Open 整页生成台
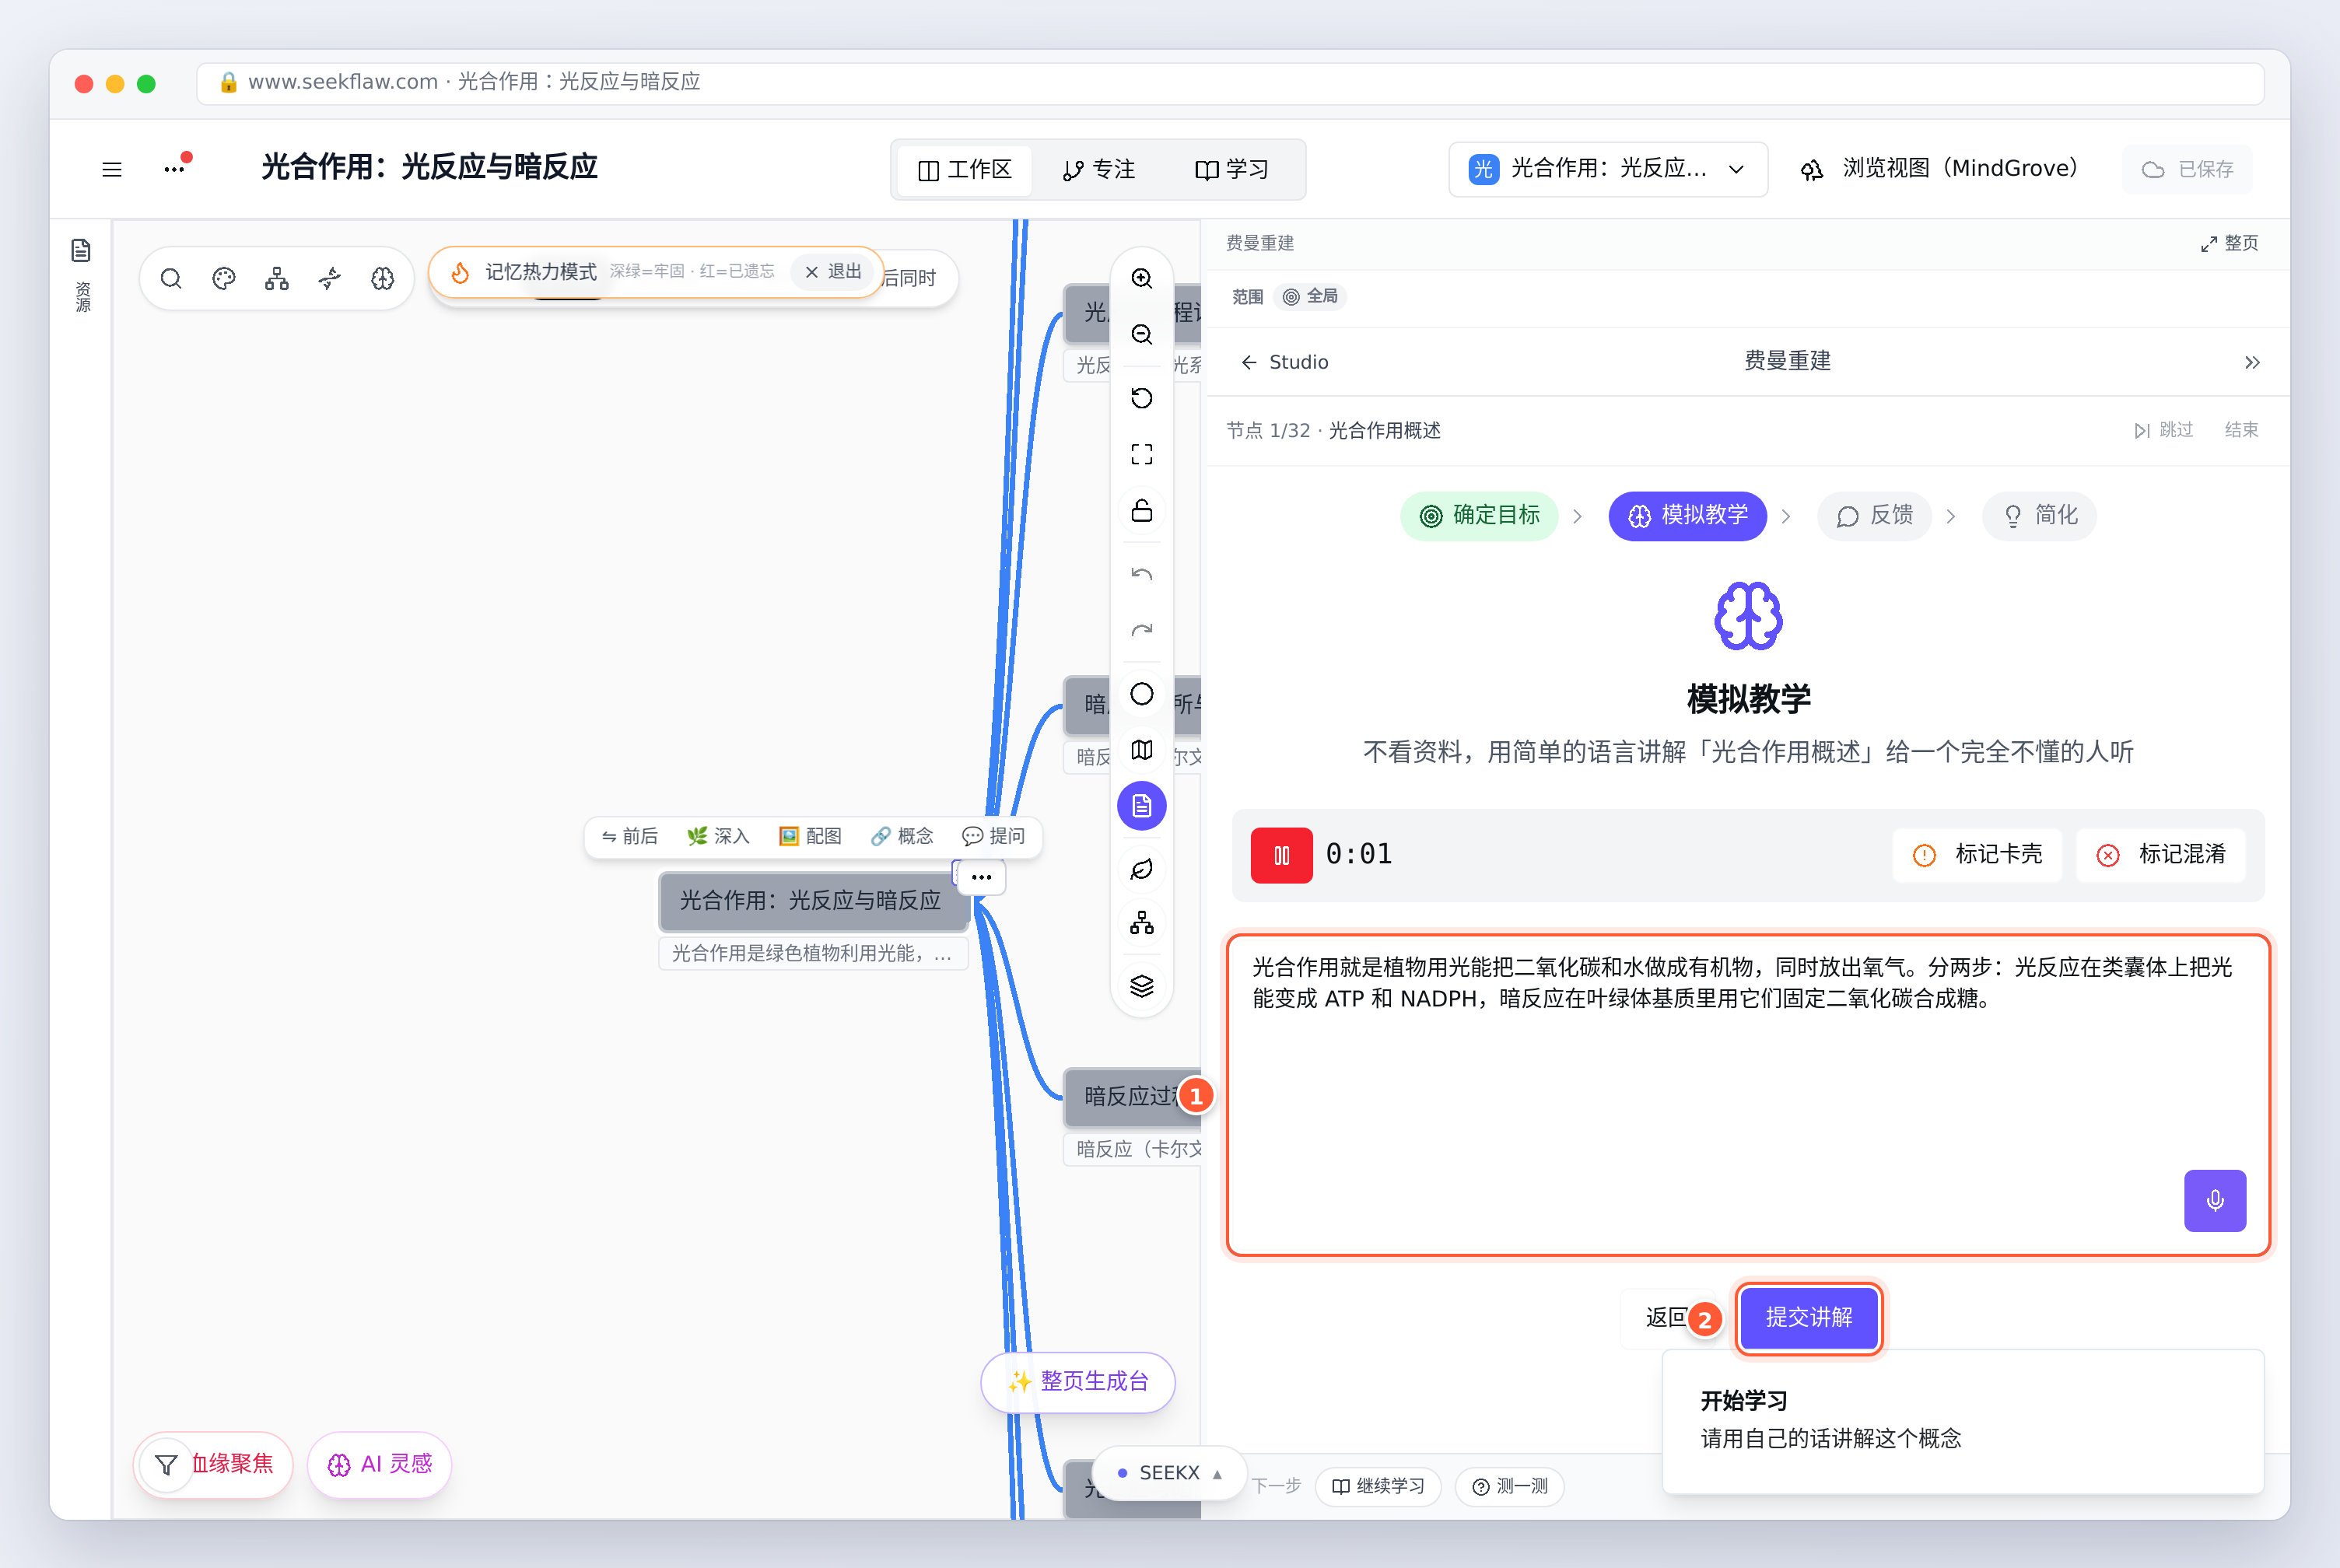 pos(1078,1382)
